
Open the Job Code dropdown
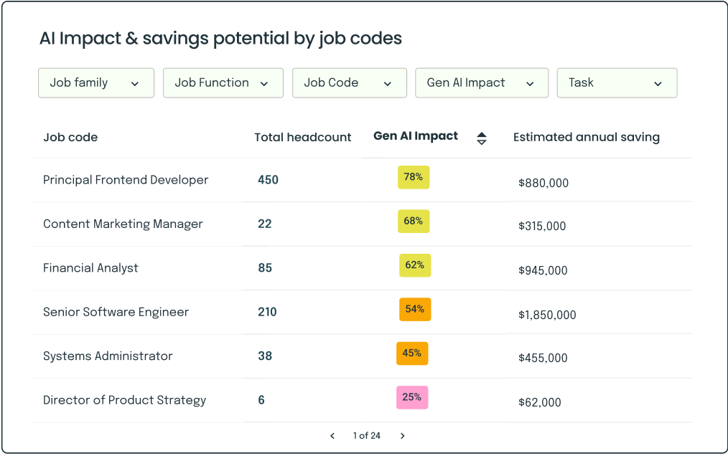click(x=349, y=83)
